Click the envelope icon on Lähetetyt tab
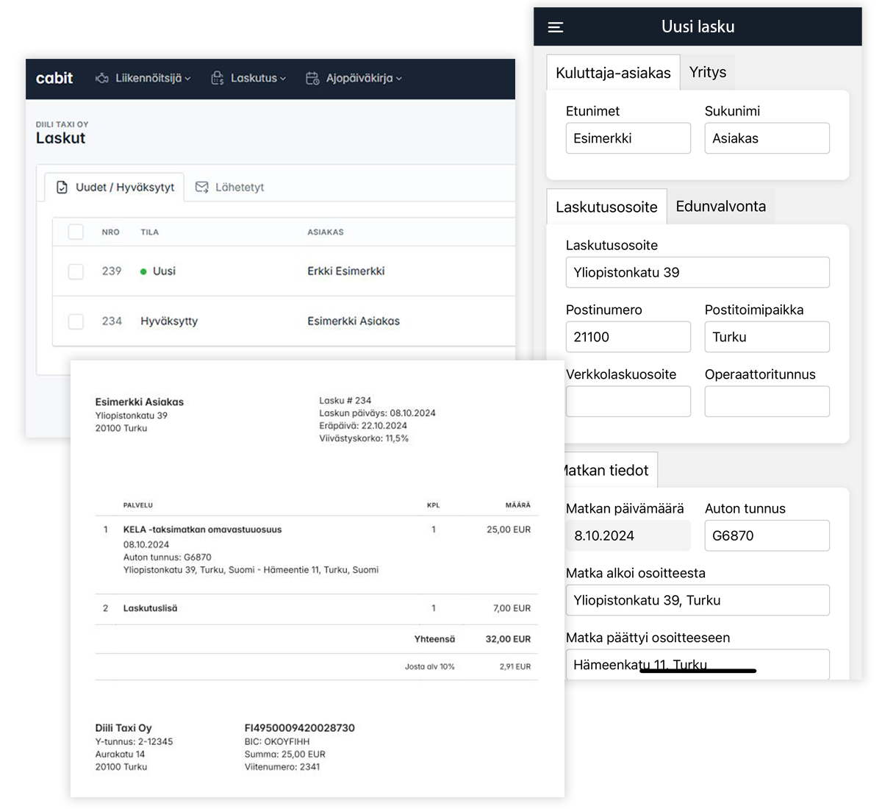This screenshot has width=882, height=809. pyautogui.click(x=201, y=188)
